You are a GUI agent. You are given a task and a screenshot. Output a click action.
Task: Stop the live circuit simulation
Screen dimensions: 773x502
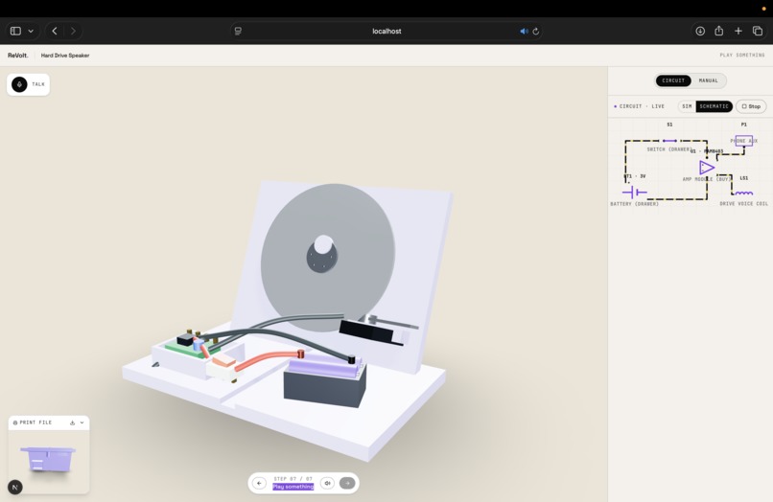[x=751, y=106]
